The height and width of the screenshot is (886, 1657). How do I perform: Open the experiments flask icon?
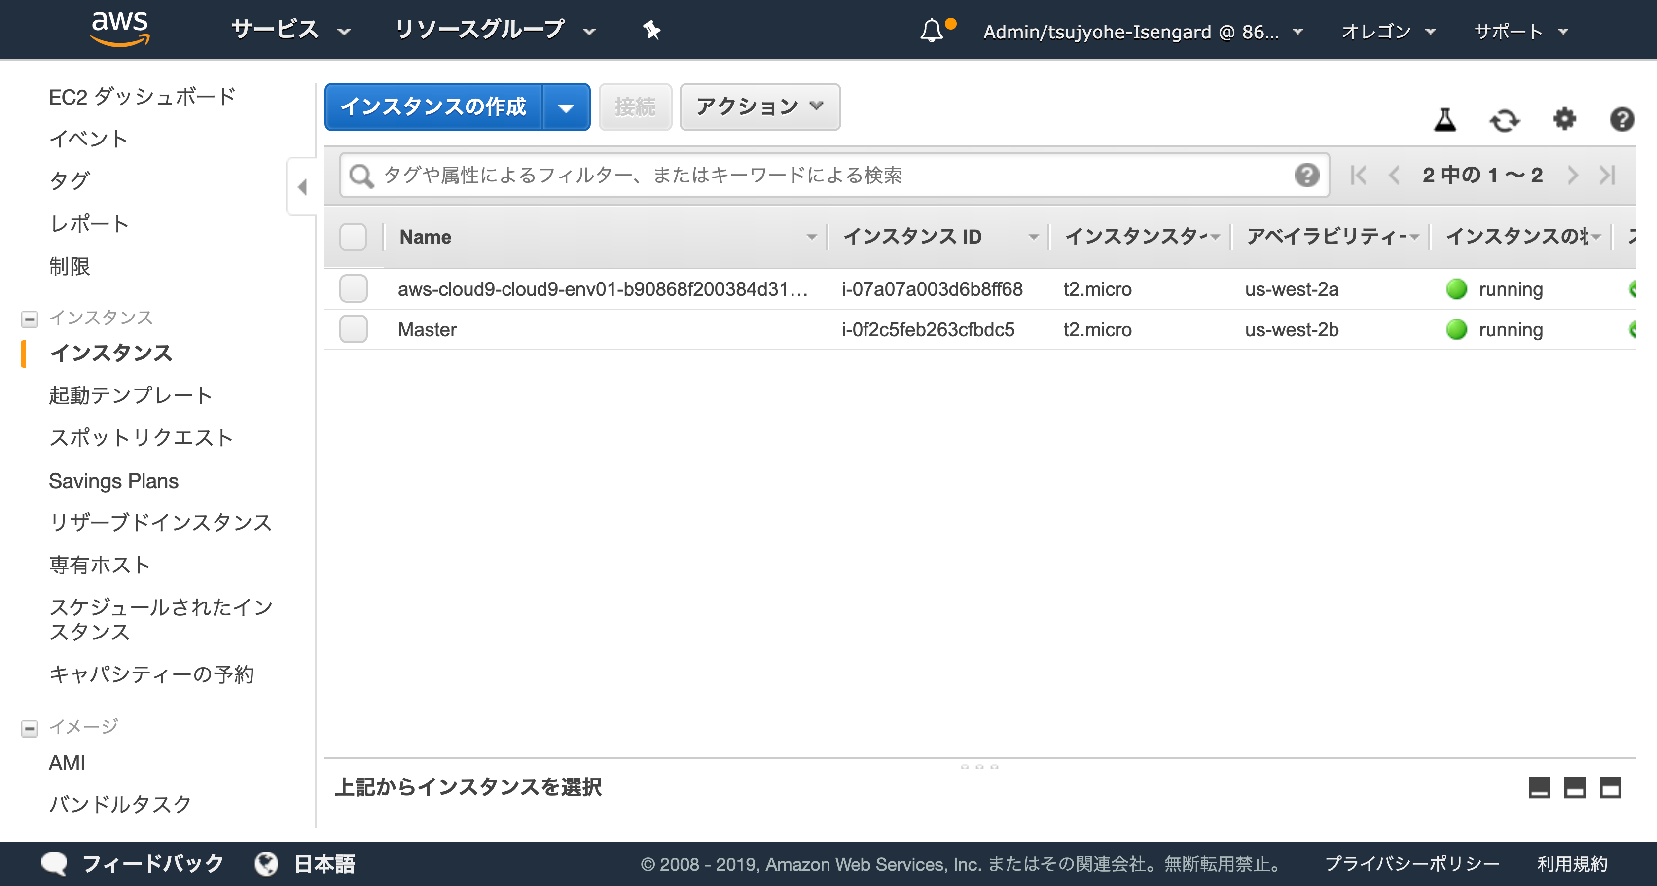point(1445,120)
